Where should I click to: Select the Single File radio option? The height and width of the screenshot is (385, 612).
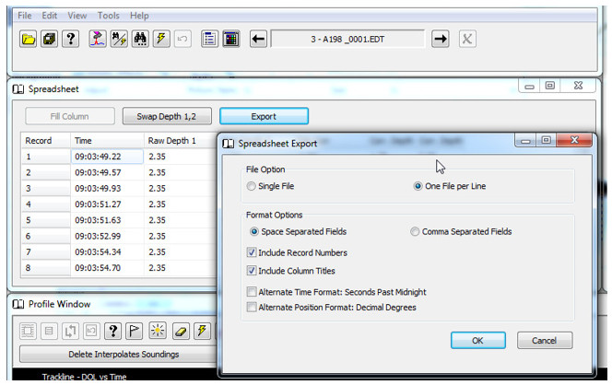click(270, 186)
